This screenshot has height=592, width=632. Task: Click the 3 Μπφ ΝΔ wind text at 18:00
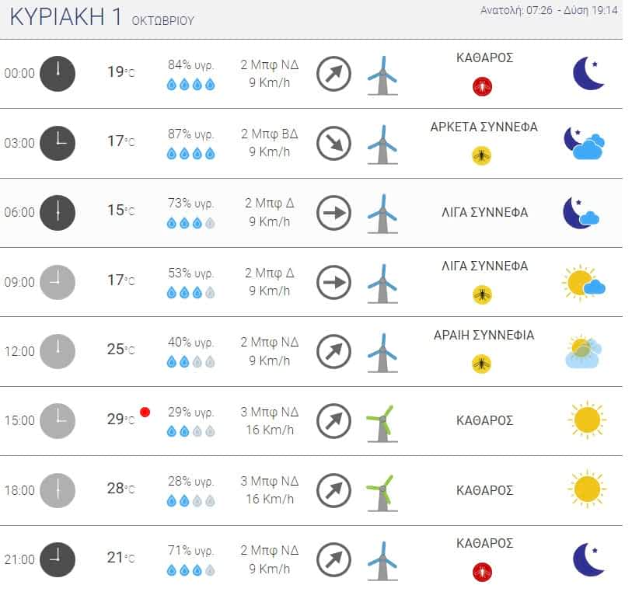click(270, 481)
